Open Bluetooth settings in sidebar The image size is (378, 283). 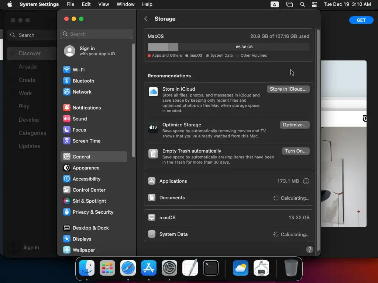click(x=93, y=81)
